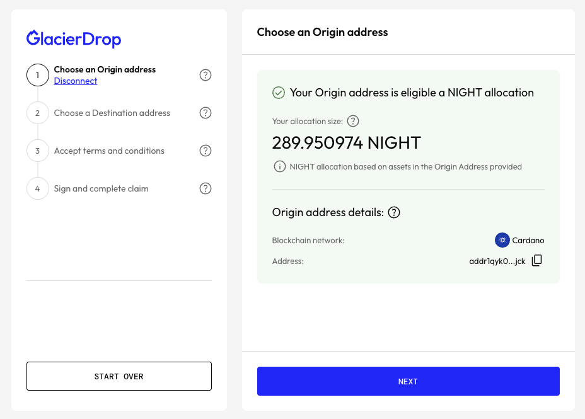Click the green eligibility checkmark icon
This screenshot has width=585, height=419.
coord(279,93)
